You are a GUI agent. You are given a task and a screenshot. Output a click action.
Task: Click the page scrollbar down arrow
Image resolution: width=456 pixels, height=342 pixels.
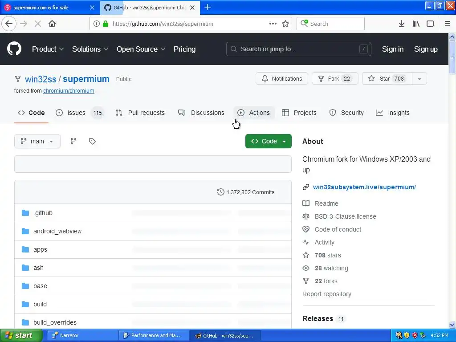[x=452, y=325]
